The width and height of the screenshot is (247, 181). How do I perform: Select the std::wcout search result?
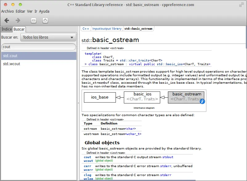click(x=39, y=64)
